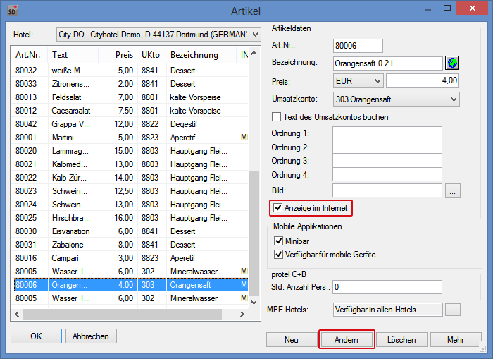Click the Ordnung 1 input field

click(387, 133)
